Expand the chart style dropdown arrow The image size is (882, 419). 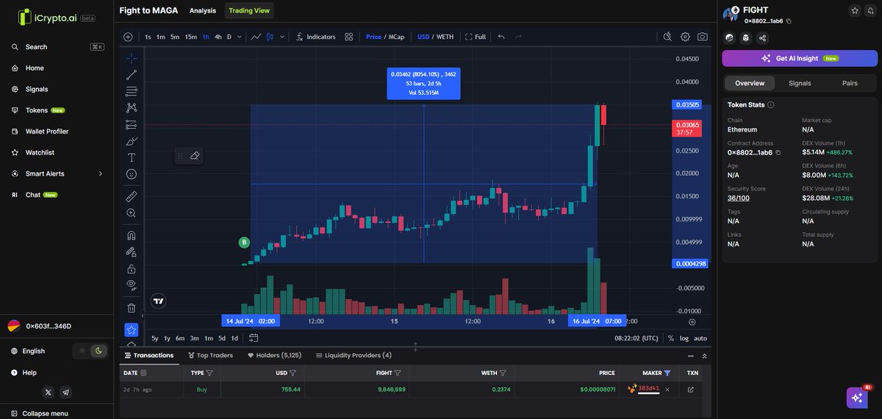pos(282,37)
